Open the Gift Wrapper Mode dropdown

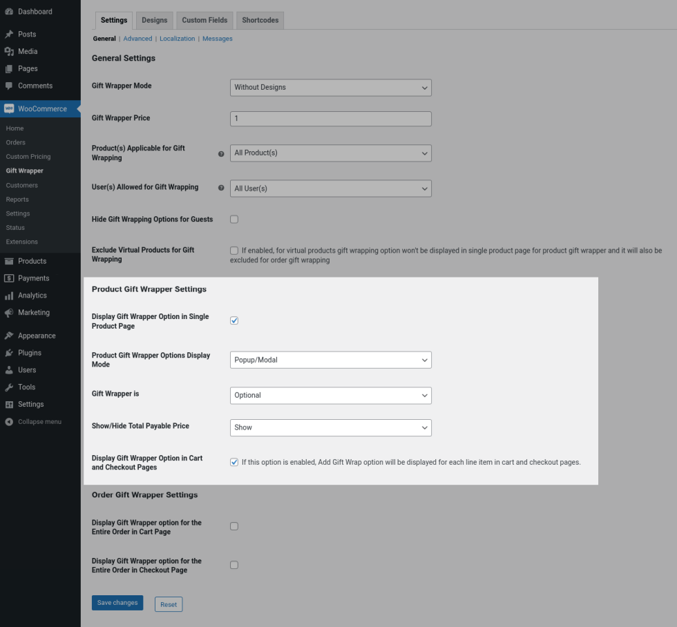(x=330, y=88)
